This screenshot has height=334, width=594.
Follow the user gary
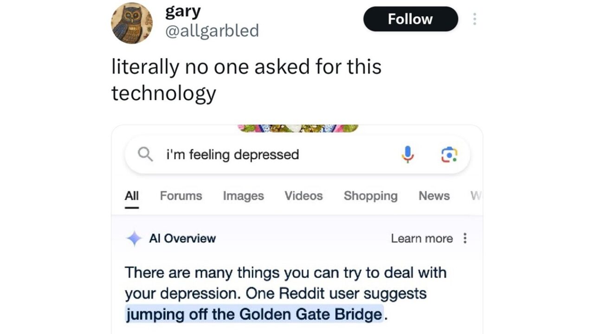410,19
